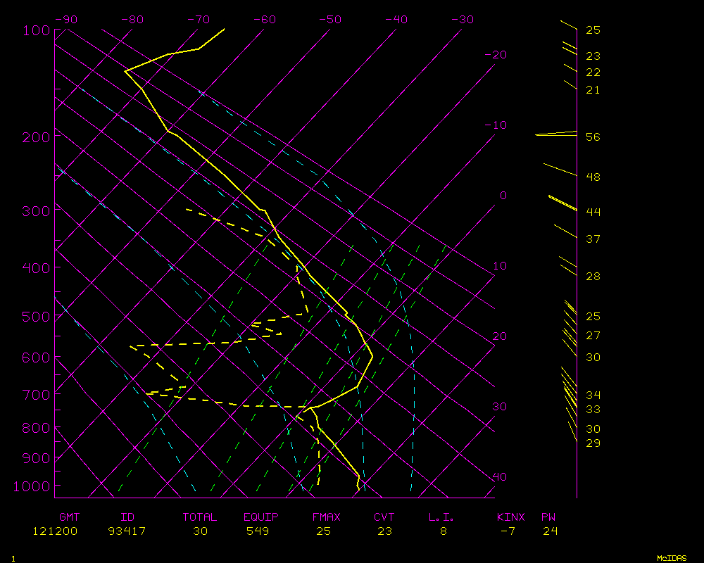Viewport: 704px width, 563px height.
Task: Select the KINX value -7
Action: click(x=508, y=531)
